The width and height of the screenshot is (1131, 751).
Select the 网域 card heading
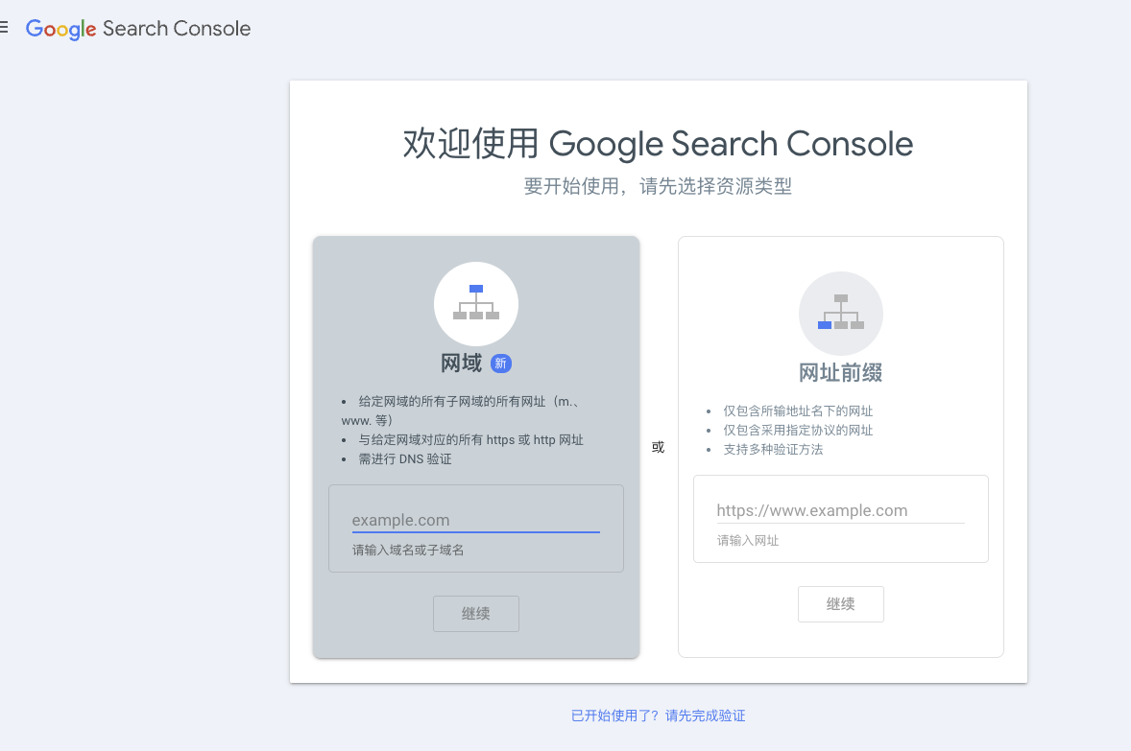tap(462, 364)
